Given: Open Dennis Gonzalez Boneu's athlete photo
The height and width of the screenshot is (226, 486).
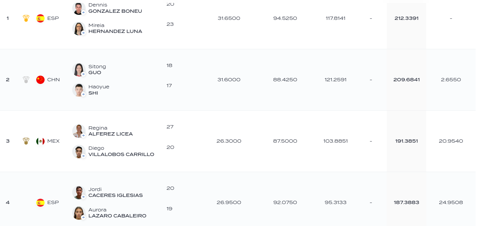Looking at the screenshot, I should [79, 8].
